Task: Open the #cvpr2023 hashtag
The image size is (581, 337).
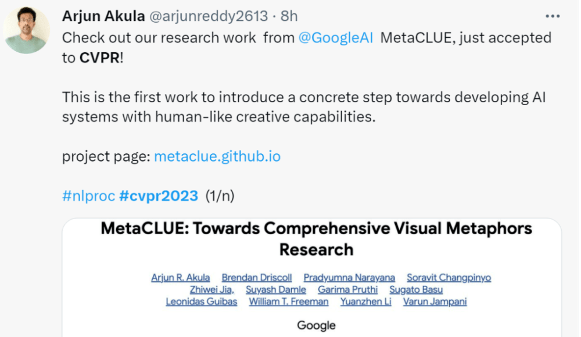Action: (x=159, y=196)
